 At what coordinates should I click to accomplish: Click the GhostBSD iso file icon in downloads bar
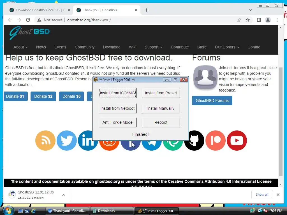[12, 194]
